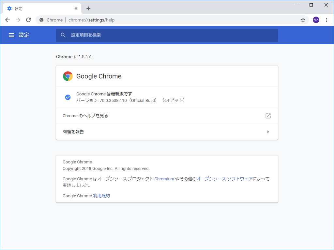This screenshot has height=250, width=334.
Task: Open the Chromium project link
Action: [x=164, y=179]
